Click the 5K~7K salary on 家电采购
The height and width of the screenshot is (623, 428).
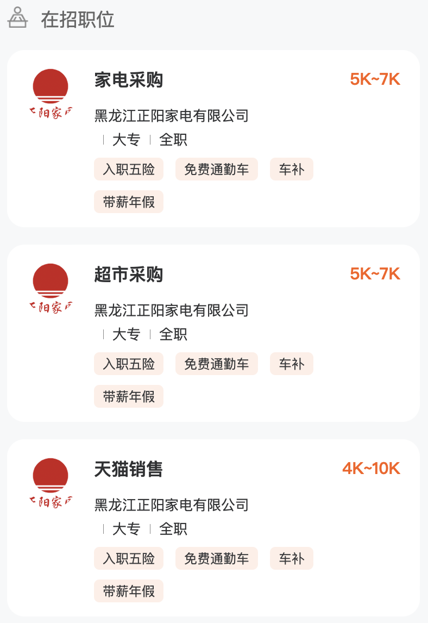pos(375,79)
